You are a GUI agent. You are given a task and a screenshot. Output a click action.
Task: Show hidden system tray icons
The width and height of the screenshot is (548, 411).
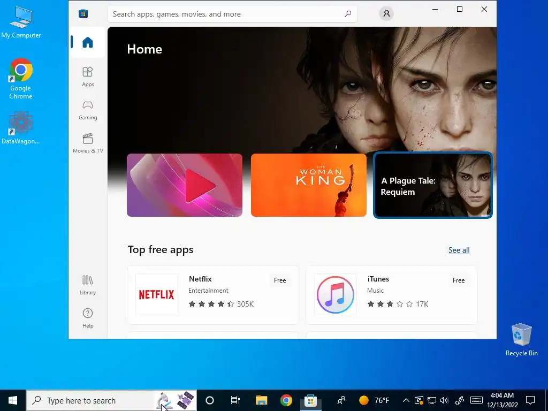[406, 400]
